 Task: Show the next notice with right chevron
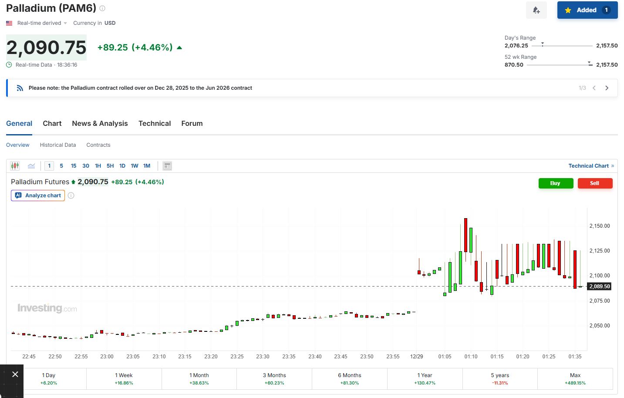607,88
